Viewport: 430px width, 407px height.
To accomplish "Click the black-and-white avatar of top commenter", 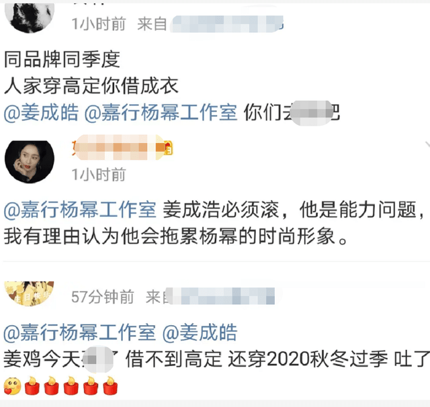I will 30,16.
